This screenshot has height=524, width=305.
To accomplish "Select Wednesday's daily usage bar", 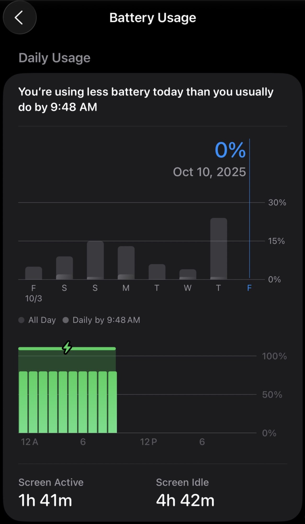I will (x=188, y=274).
